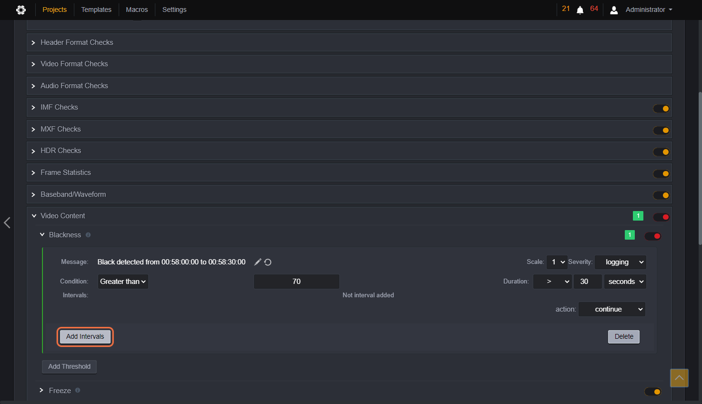Reset the message with the refresh icon
702x404 pixels.
268,262
